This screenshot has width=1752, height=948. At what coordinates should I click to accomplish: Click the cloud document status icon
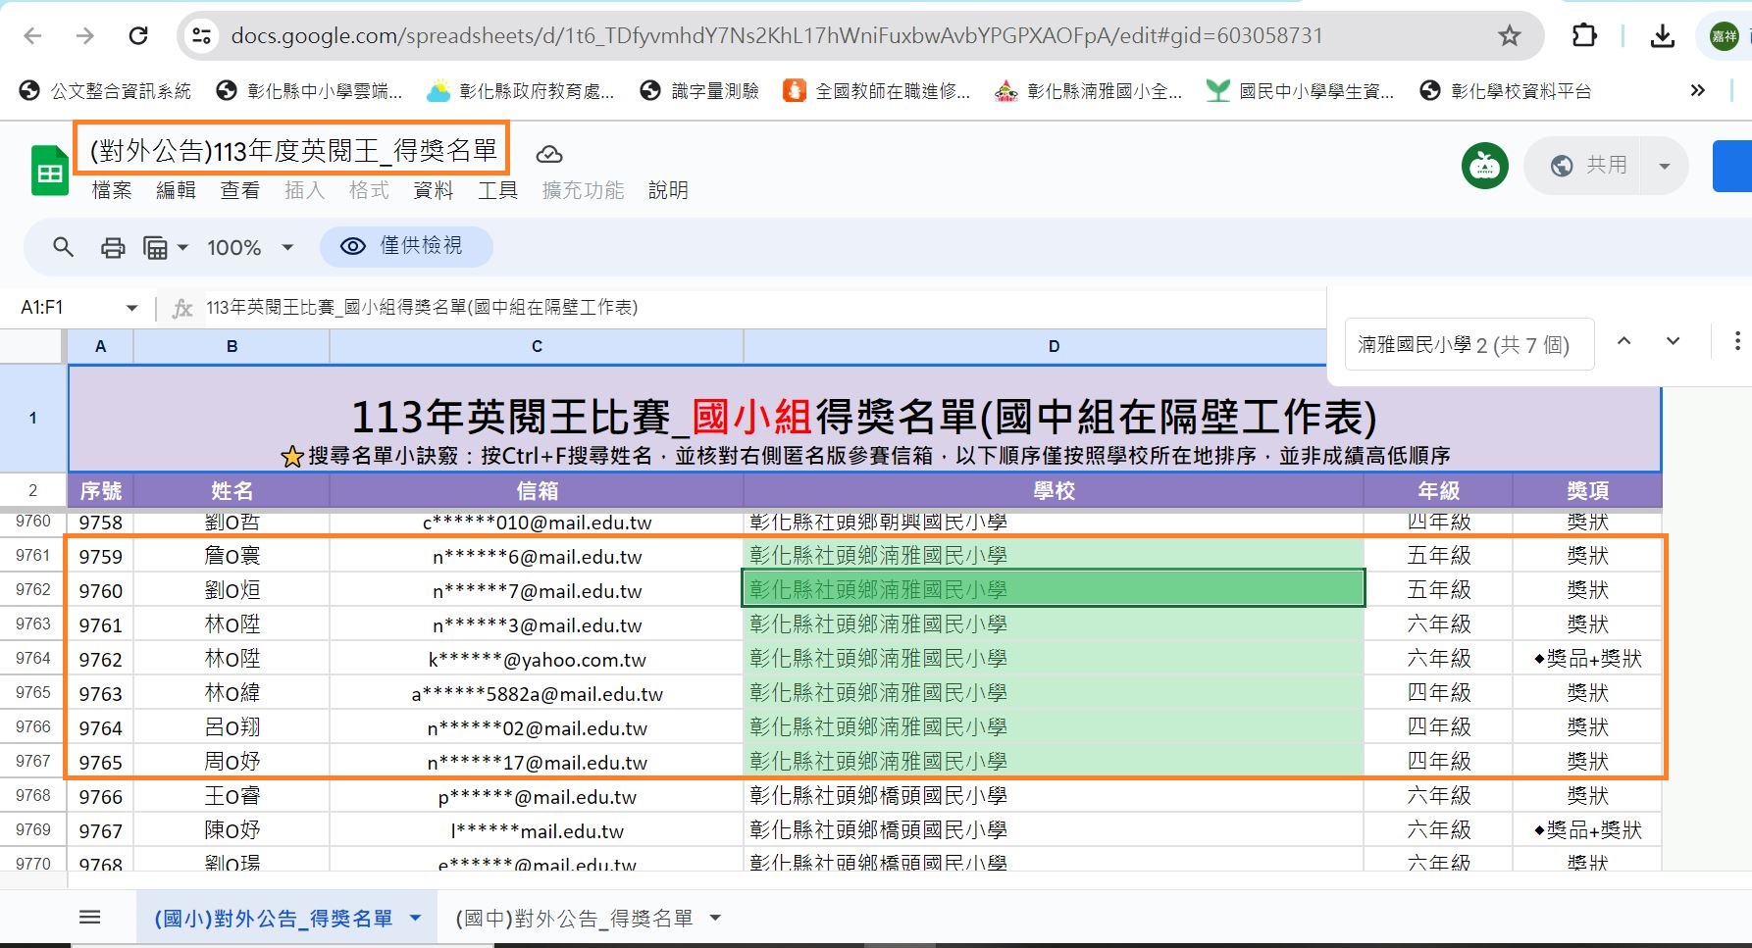pyautogui.click(x=548, y=154)
